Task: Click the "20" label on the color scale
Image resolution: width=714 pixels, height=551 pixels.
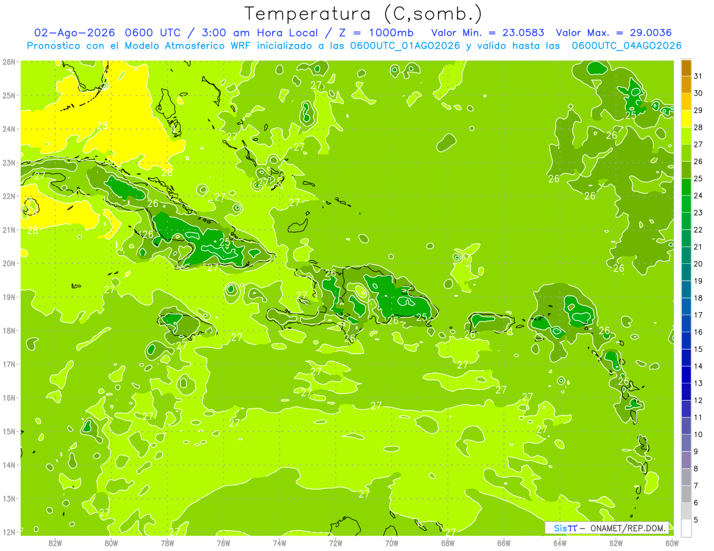Action: point(697,264)
